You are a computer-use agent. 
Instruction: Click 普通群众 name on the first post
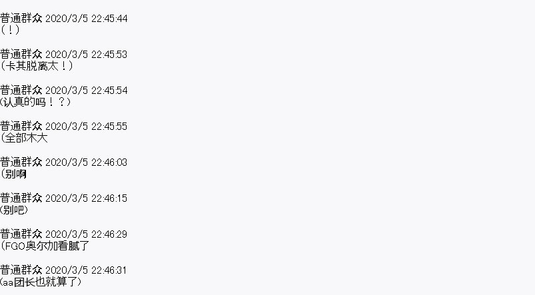point(21,19)
